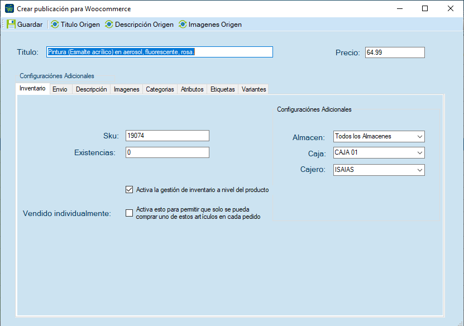464x326 pixels.
Task: Click the Descripción Origen toolbar label
Action: (144, 25)
